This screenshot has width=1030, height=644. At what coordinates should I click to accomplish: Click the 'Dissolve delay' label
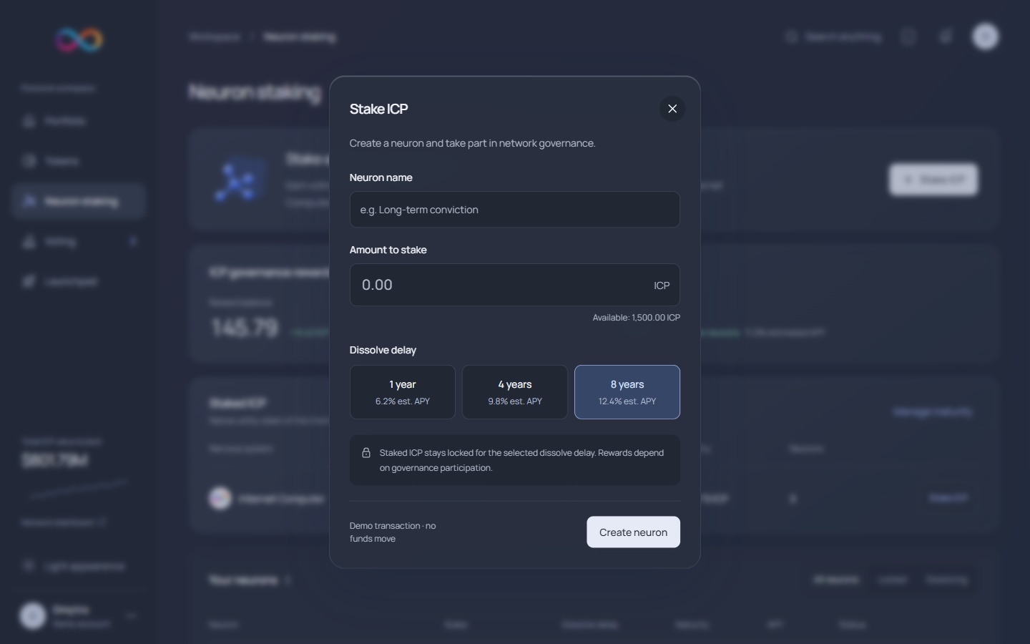383,350
